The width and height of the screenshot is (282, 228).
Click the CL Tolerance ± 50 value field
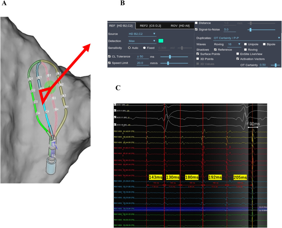[x=142, y=57]
